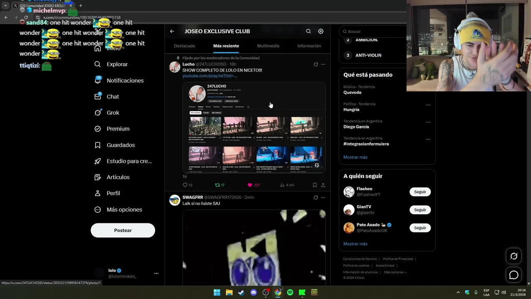Click the Buscar search field
This screenshot has height=299, width=531.
point(373,32)
